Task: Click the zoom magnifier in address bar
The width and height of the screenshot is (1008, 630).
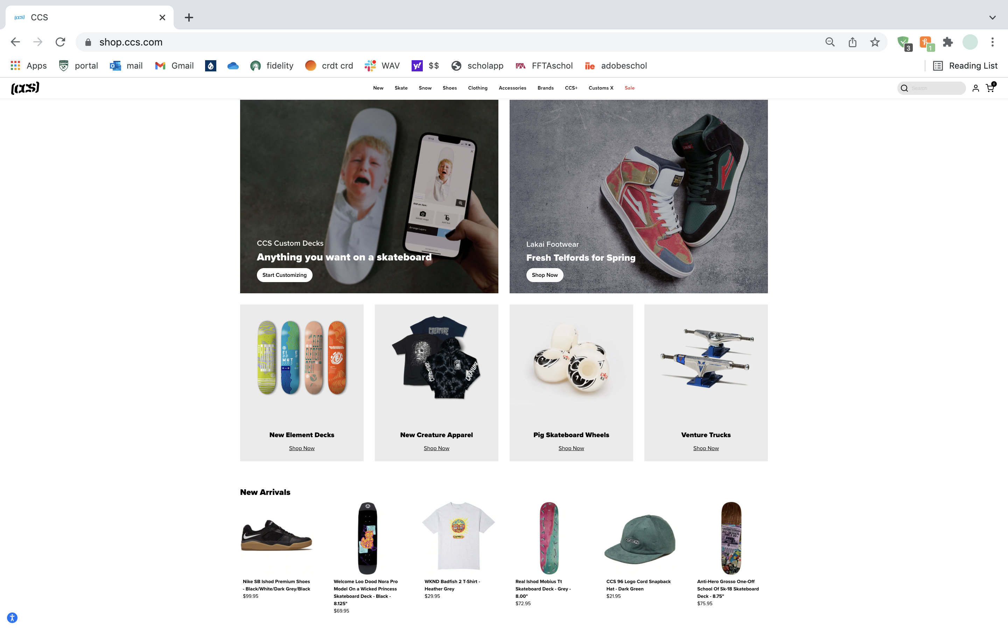Action: 830,42
